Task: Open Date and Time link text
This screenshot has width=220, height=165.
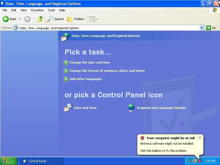Action: 85,108
